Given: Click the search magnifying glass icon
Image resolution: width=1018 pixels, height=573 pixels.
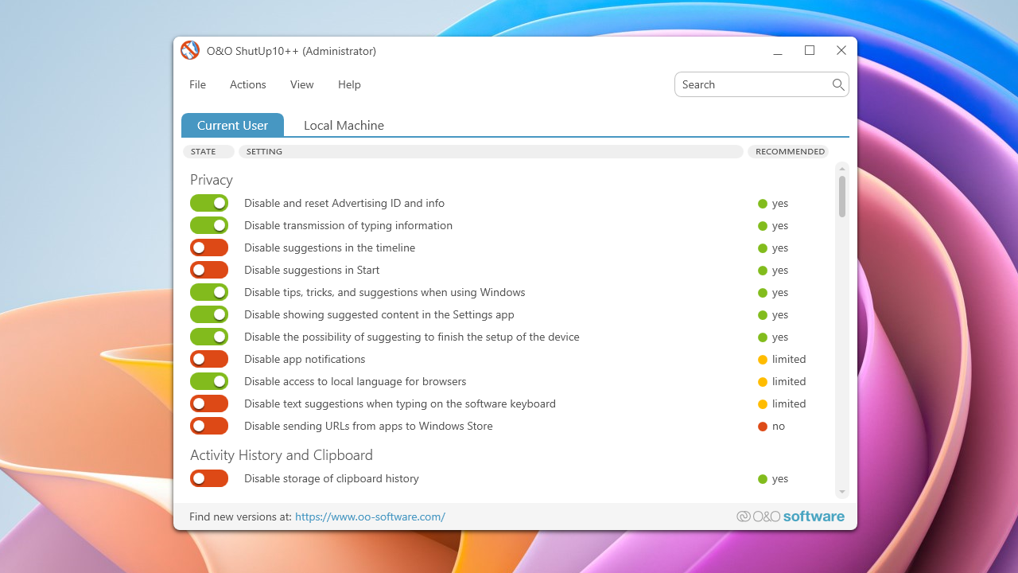Looking at the screenshot, I should tap(838, 84).
